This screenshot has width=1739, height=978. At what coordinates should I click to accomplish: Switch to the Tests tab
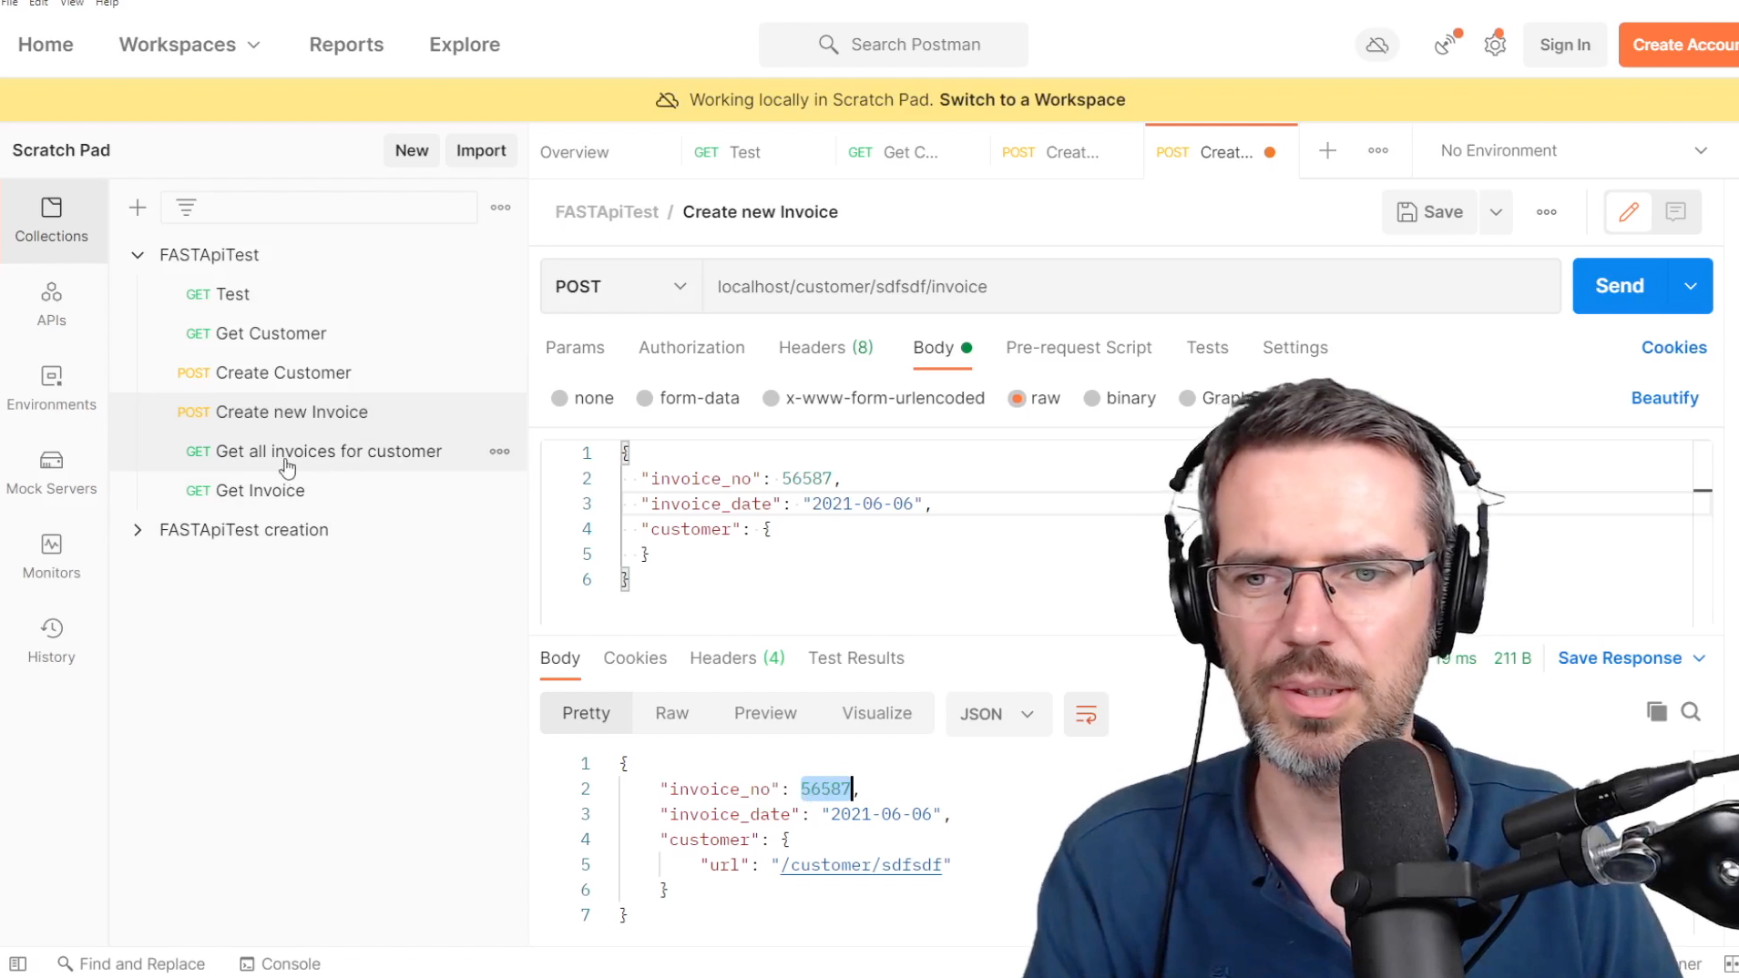pos(1207,348)
